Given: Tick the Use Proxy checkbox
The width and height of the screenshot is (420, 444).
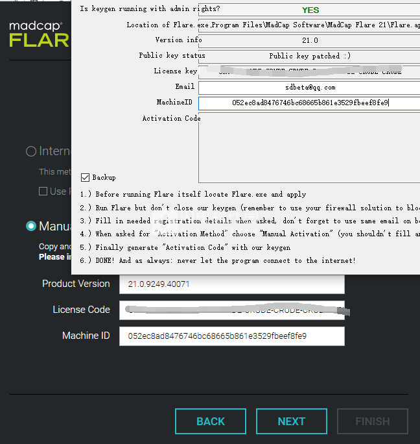Looking at the screenshot, I should tap(43, 191).
